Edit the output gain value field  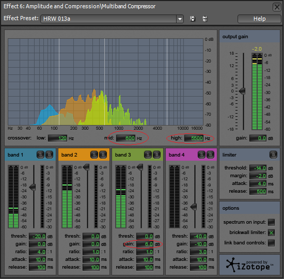258,138
